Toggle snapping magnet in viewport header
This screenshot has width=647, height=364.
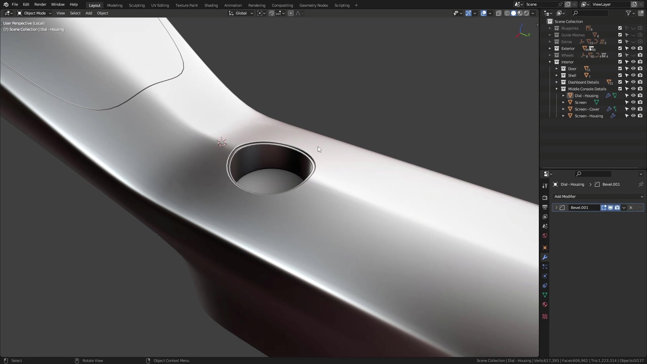271,13
